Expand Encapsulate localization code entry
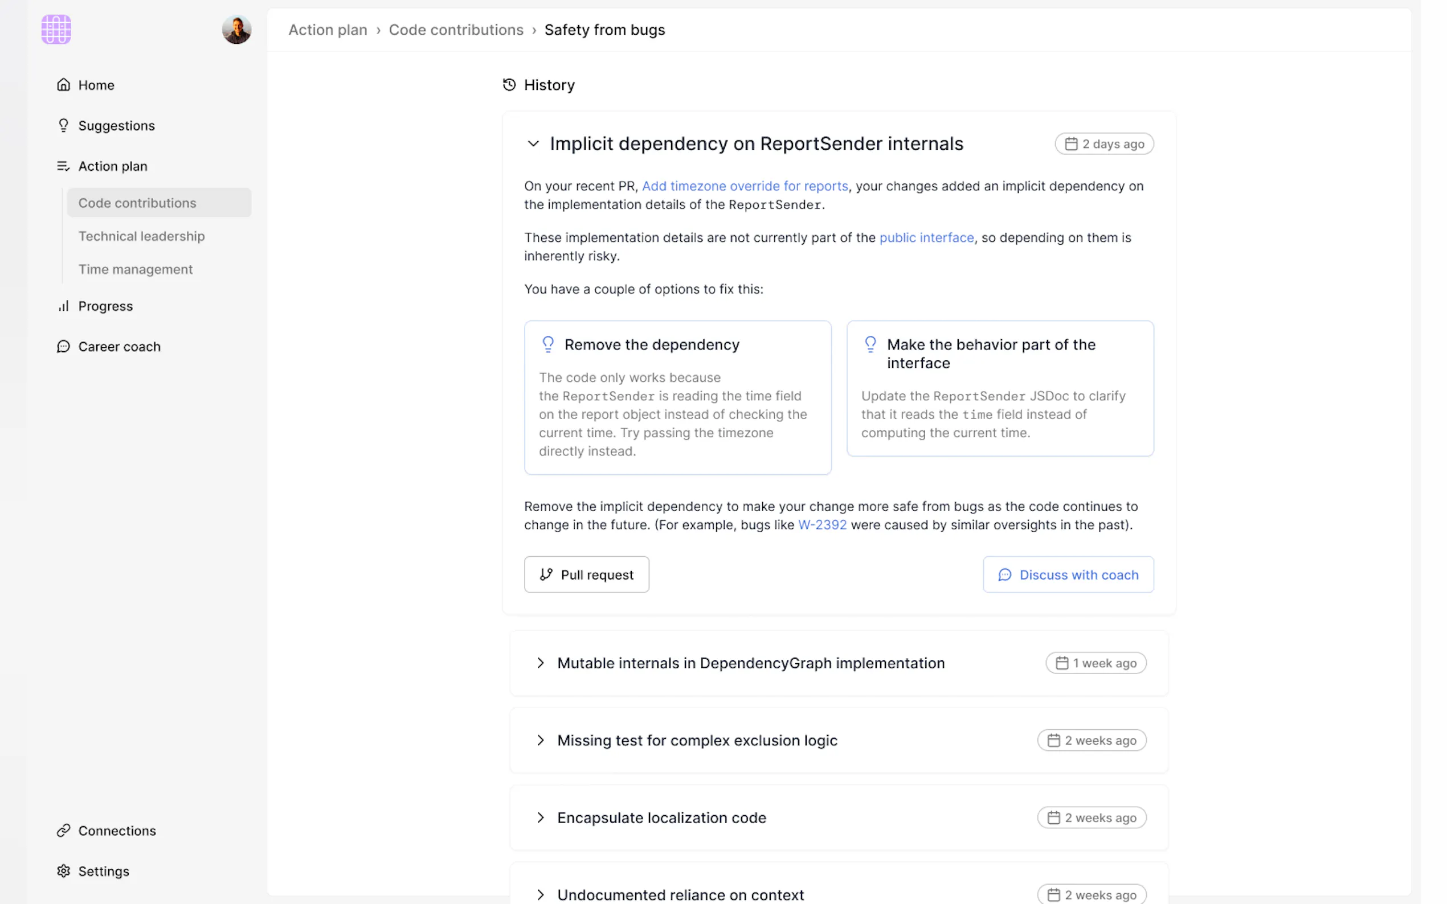 [x=541, y=817]
